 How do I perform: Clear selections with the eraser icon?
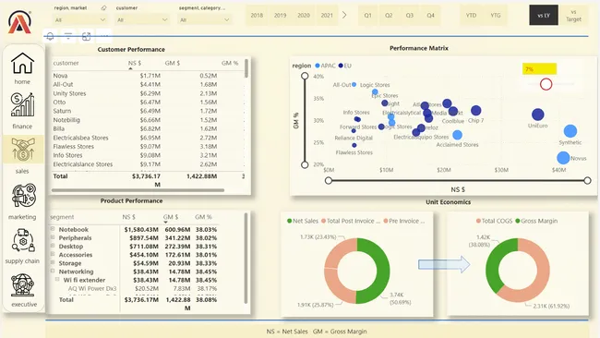(103, 8)
